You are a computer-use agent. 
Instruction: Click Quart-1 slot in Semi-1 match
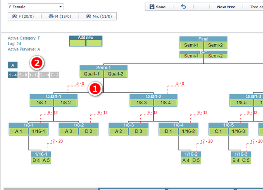(x=92, y=74)
